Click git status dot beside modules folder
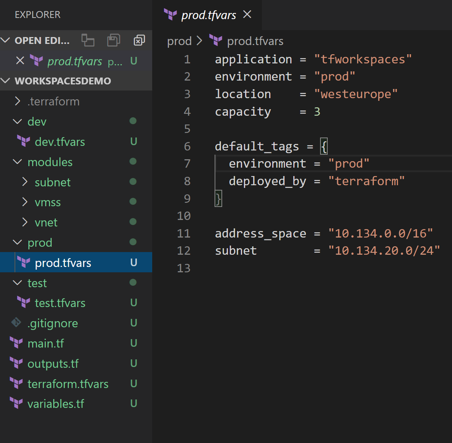Viewport: 452px width, 443px height. 133,161
